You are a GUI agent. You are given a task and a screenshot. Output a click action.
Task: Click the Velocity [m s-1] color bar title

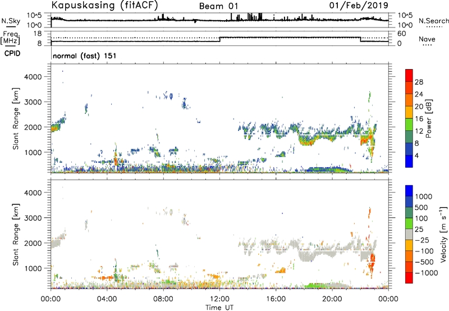(443, 234)
